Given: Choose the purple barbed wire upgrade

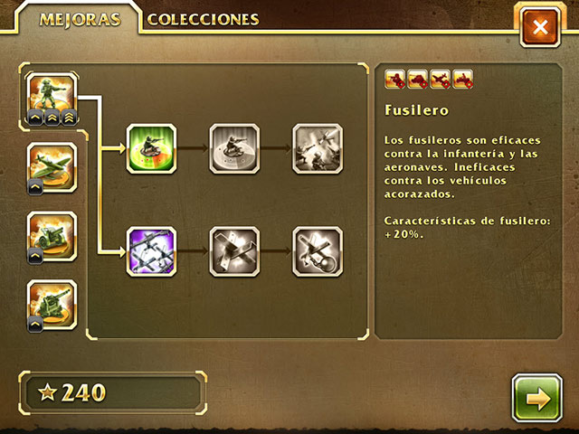Looking at the screenshot, I should click(x=151, y=251).
